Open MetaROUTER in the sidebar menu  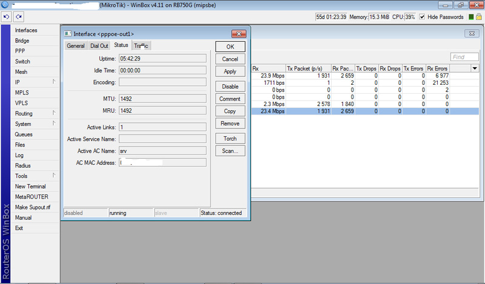pyautogui.click(x=35, y=197)
